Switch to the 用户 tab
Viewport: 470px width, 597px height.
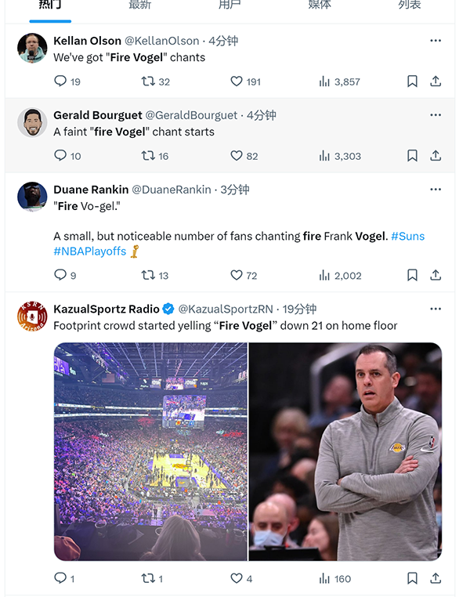230,5
